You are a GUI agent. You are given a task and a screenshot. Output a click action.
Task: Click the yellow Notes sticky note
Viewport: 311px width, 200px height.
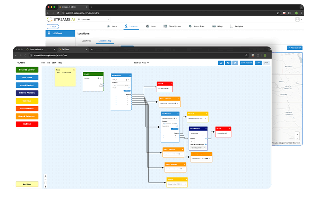pos(65,77)
